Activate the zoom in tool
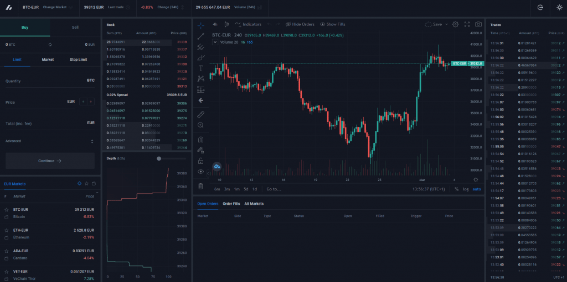Image resolution: width=567 pixels, height=282 pixels. click(200, 125)
